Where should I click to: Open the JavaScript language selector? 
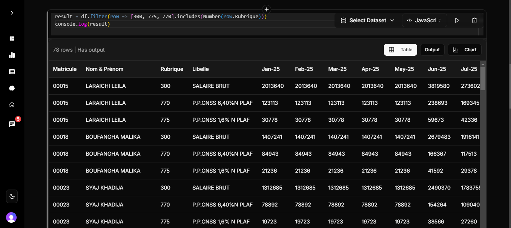425,20
